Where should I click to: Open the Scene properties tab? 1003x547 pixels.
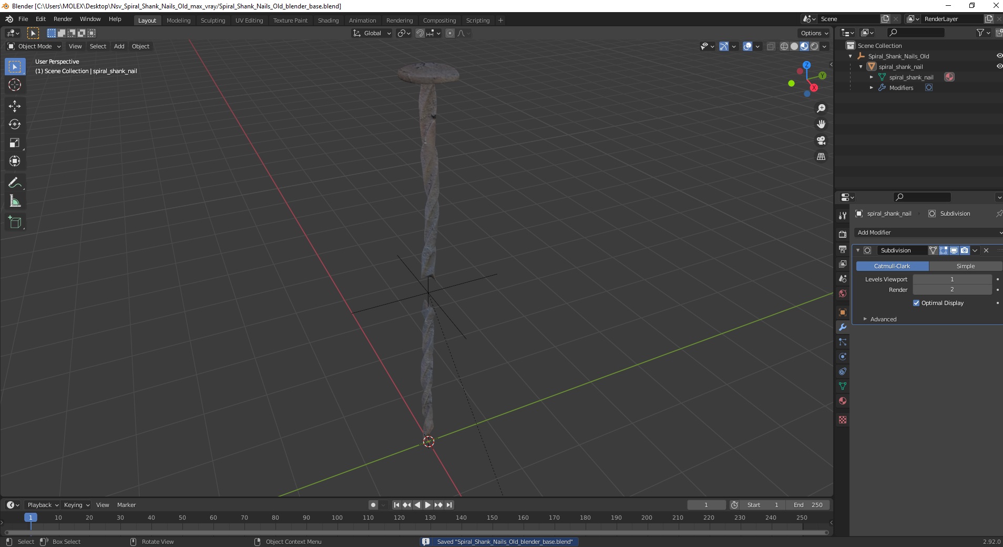[x=843, y=279]
